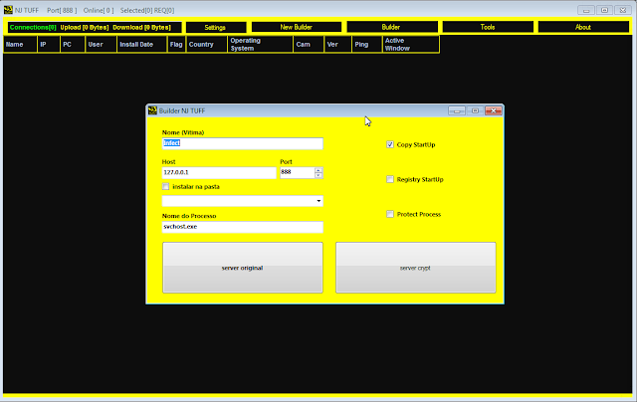Click the server original button

coord(243,268)
